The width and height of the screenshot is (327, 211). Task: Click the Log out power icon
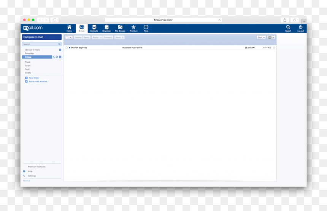300,28
